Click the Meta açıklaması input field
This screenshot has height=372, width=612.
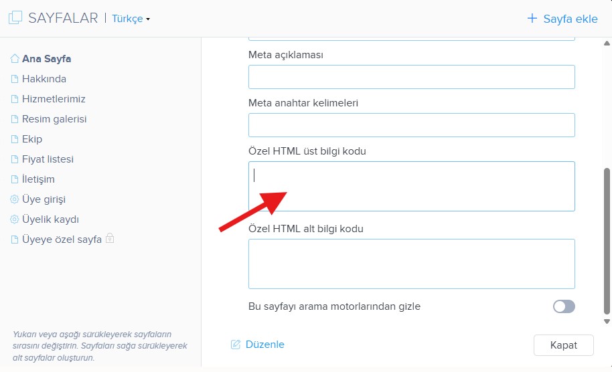pyautogui.click(x=411, y=77)
